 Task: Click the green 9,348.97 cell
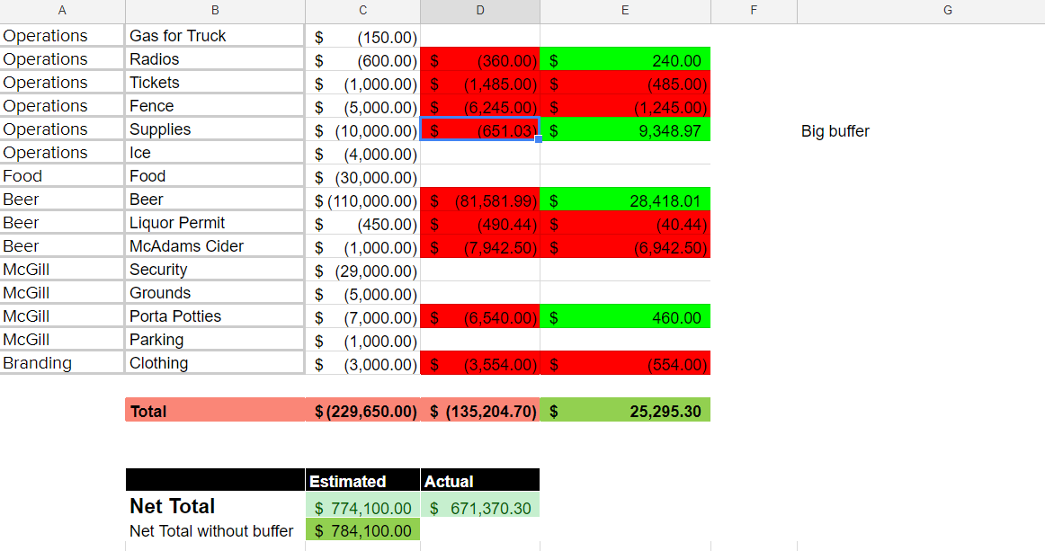[625, 130]
